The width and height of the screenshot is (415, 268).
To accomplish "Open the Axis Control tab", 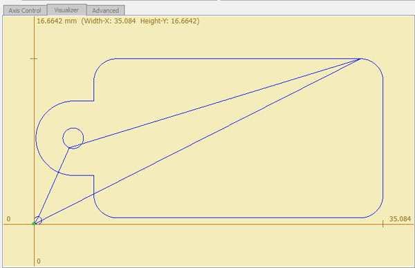I will tap(25, 10).
